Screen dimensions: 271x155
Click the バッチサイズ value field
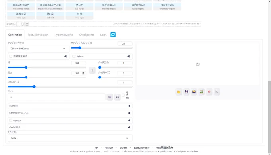click(x=125, y=73)
